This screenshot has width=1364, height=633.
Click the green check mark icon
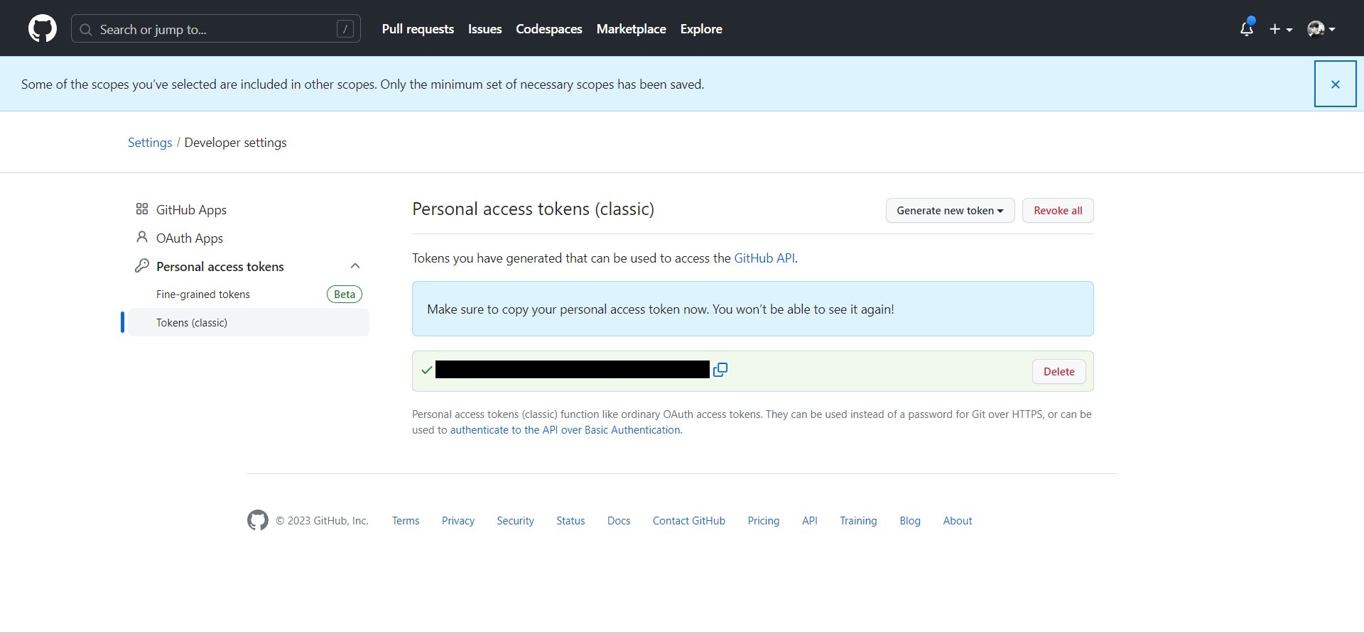426,370
